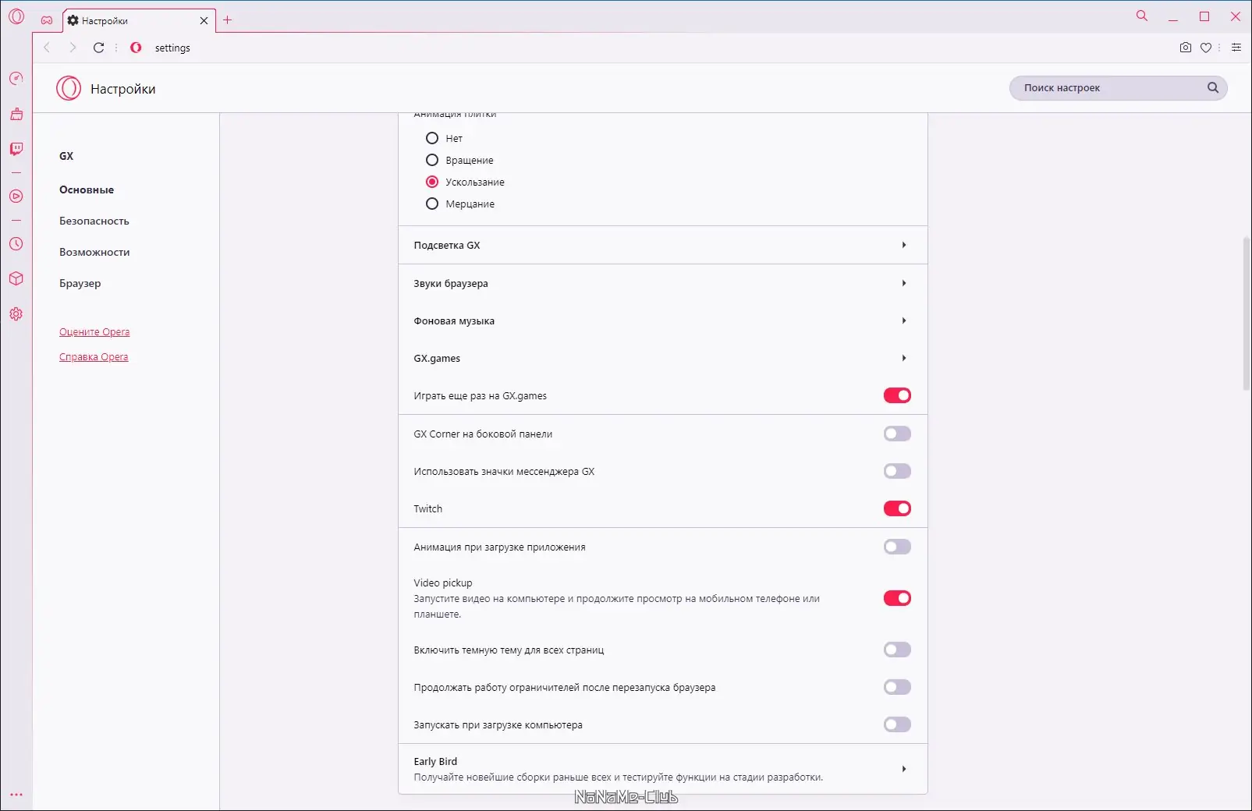Expand the Early Bird section
The width and height of the screenshot is (1252, 811).
(x=663, y=770)
